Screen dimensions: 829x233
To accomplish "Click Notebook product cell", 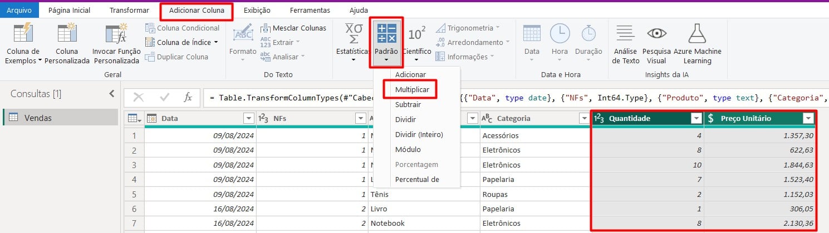I will 423,222.
